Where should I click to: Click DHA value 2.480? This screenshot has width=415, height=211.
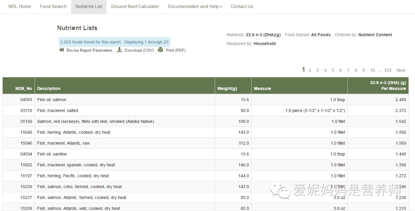point(401,100)
